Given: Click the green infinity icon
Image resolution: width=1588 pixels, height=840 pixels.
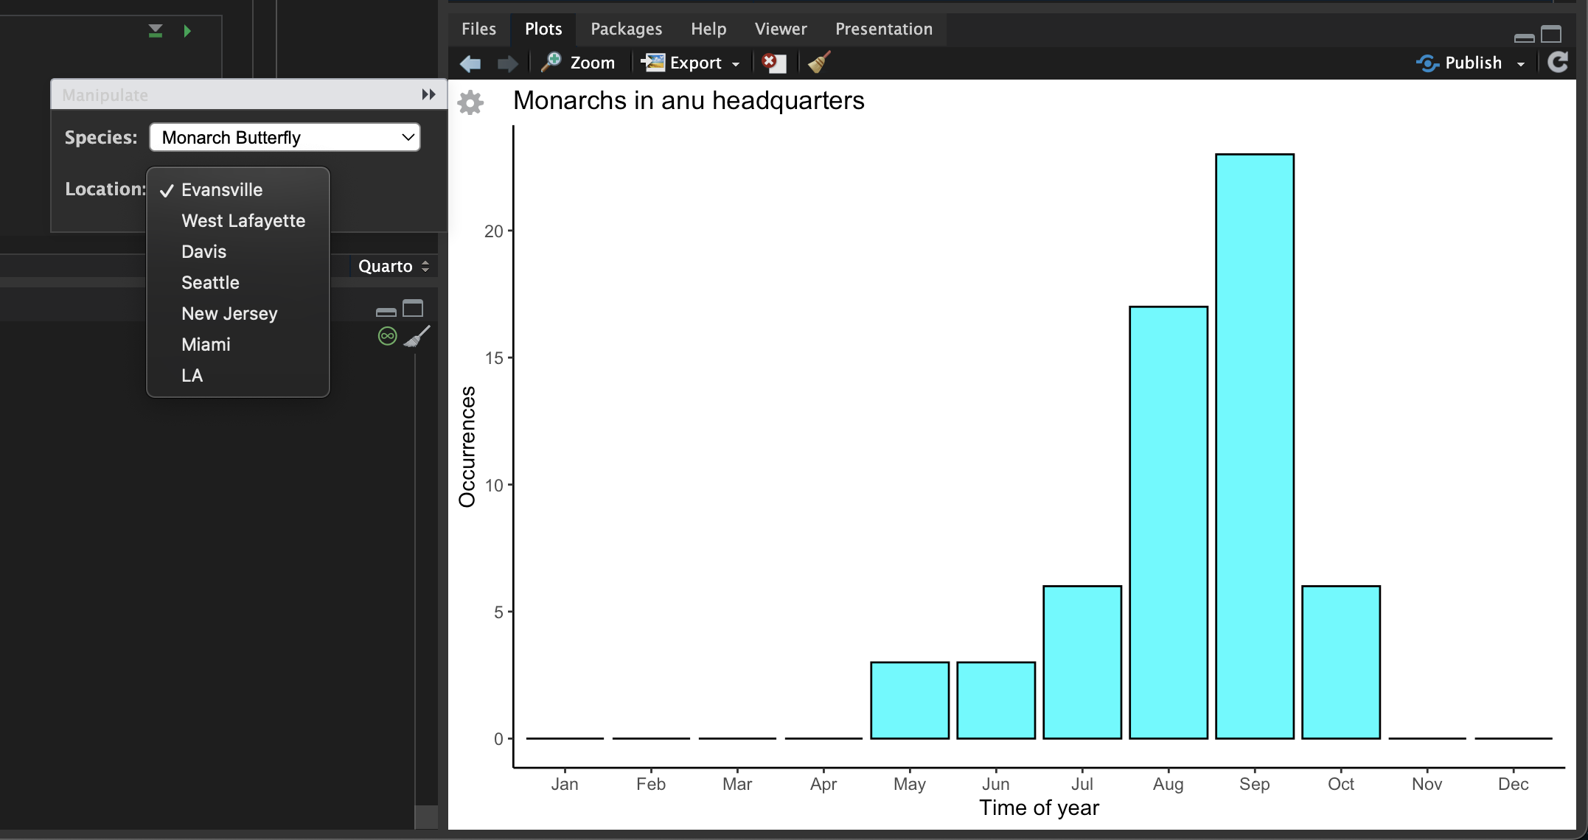Looking at the screenshot, I should pyautogui.click(x=387, y=336).
